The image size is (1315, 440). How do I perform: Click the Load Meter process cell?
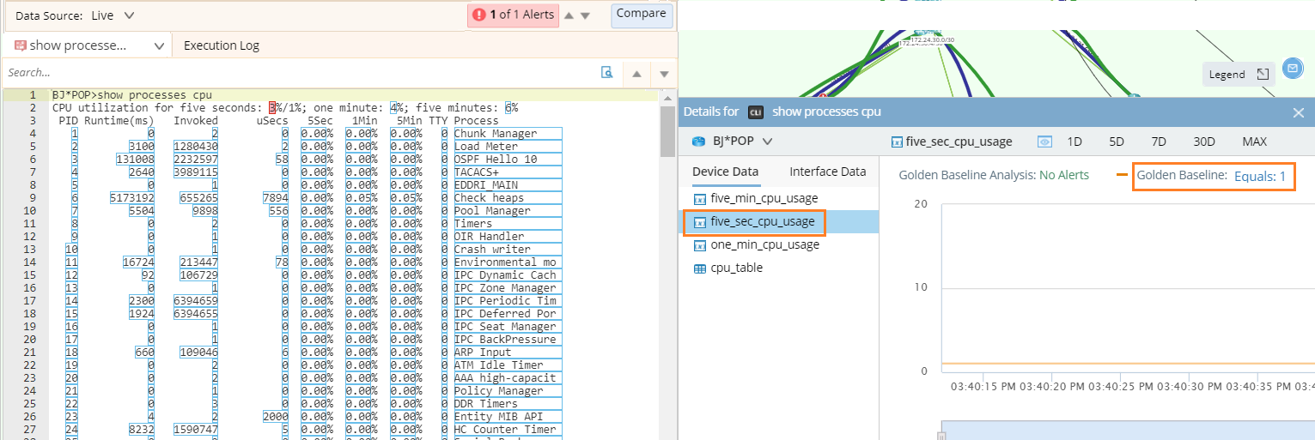tap(508, 147)
